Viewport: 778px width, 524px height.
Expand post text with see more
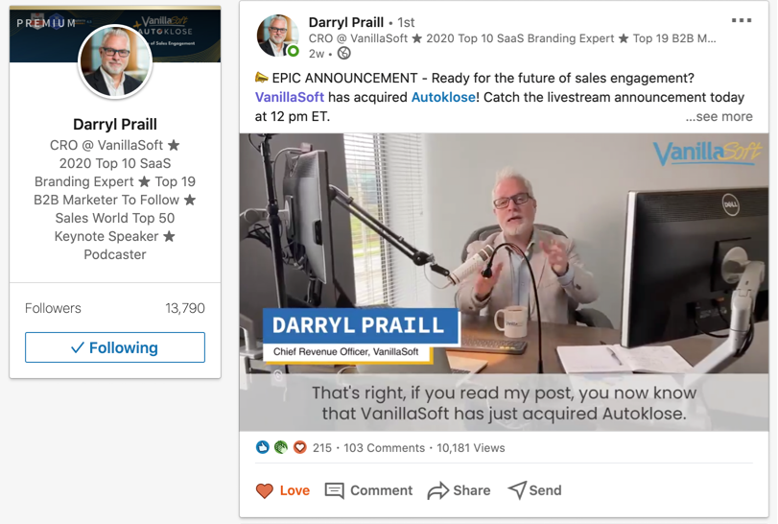click(719, 117)
